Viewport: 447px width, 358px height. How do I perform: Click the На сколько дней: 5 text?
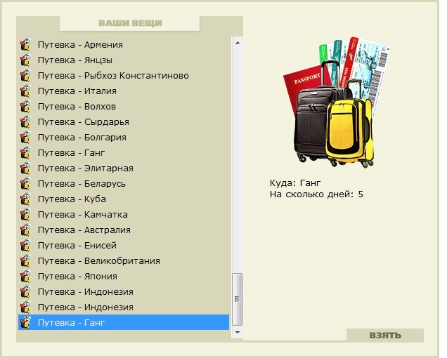coord(316,194)
